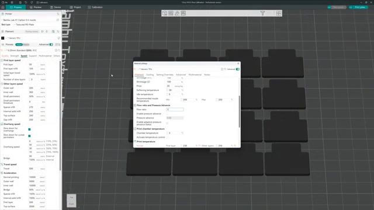Click the Flow ratio input field
Screen dimensions: 374x210
(175, 110)
